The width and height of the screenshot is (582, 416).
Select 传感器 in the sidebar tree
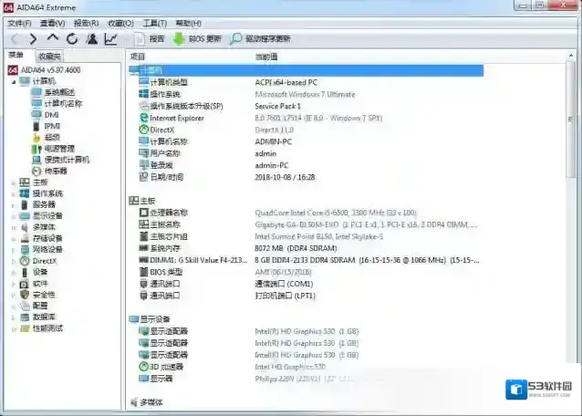pos(55,171)
